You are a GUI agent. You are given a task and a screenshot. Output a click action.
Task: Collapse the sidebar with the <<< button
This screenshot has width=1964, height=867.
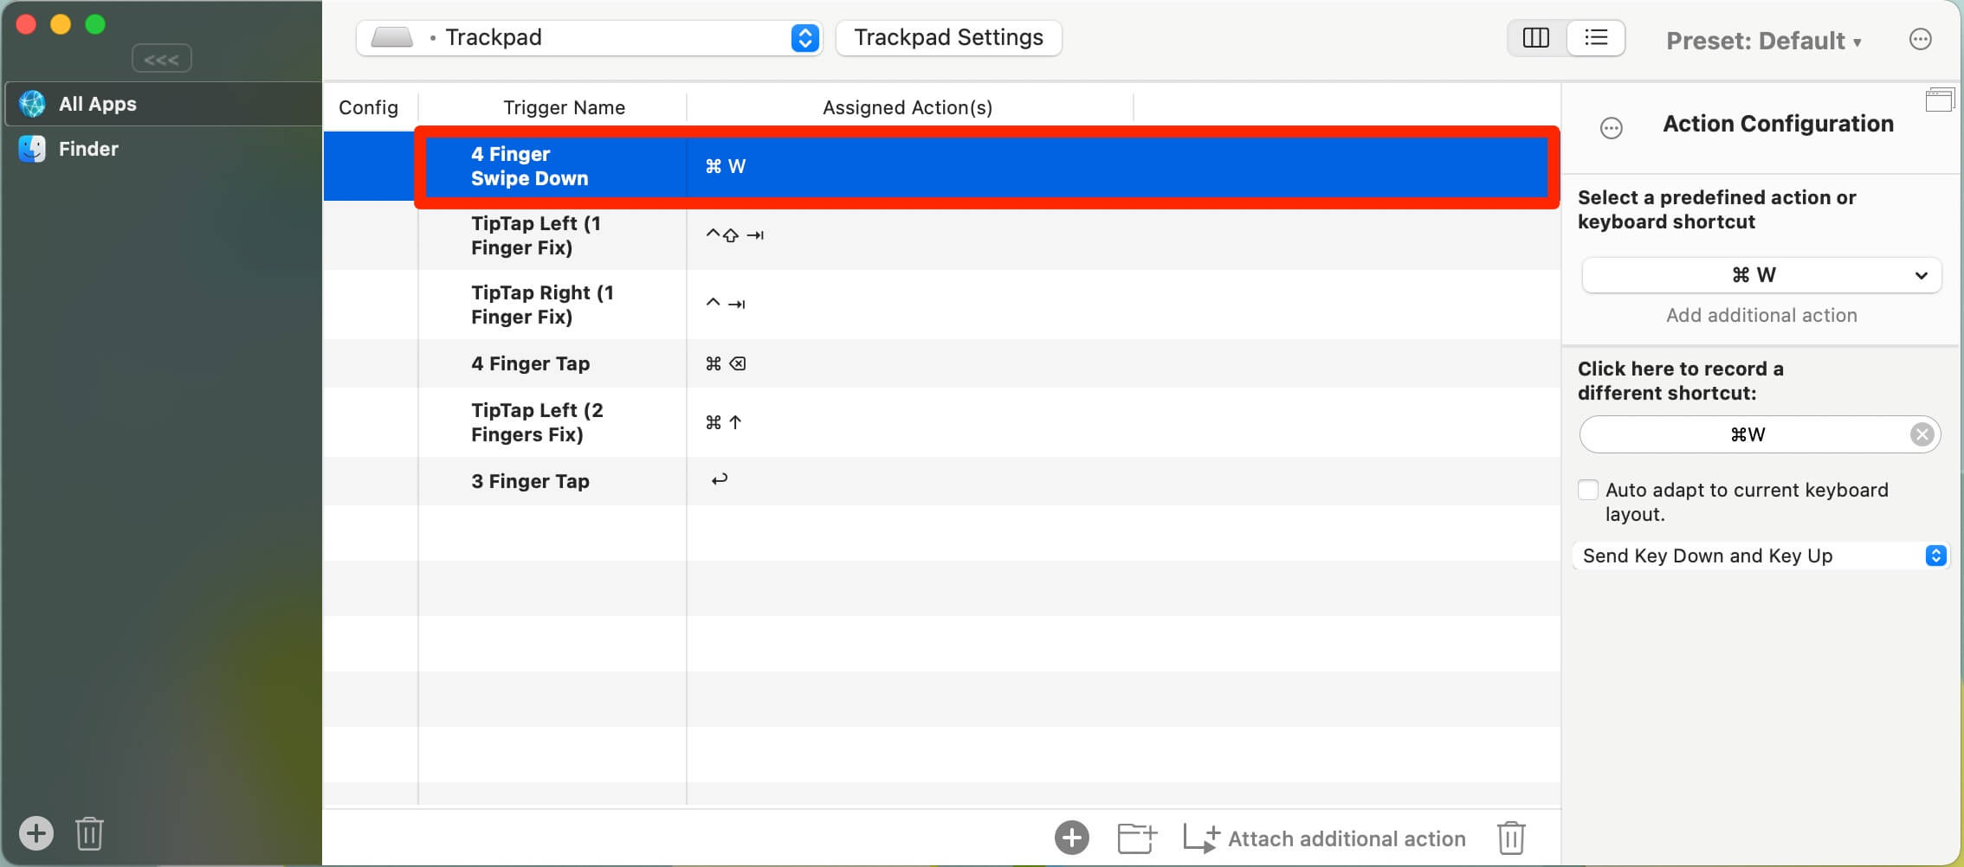tap(161, 59)
